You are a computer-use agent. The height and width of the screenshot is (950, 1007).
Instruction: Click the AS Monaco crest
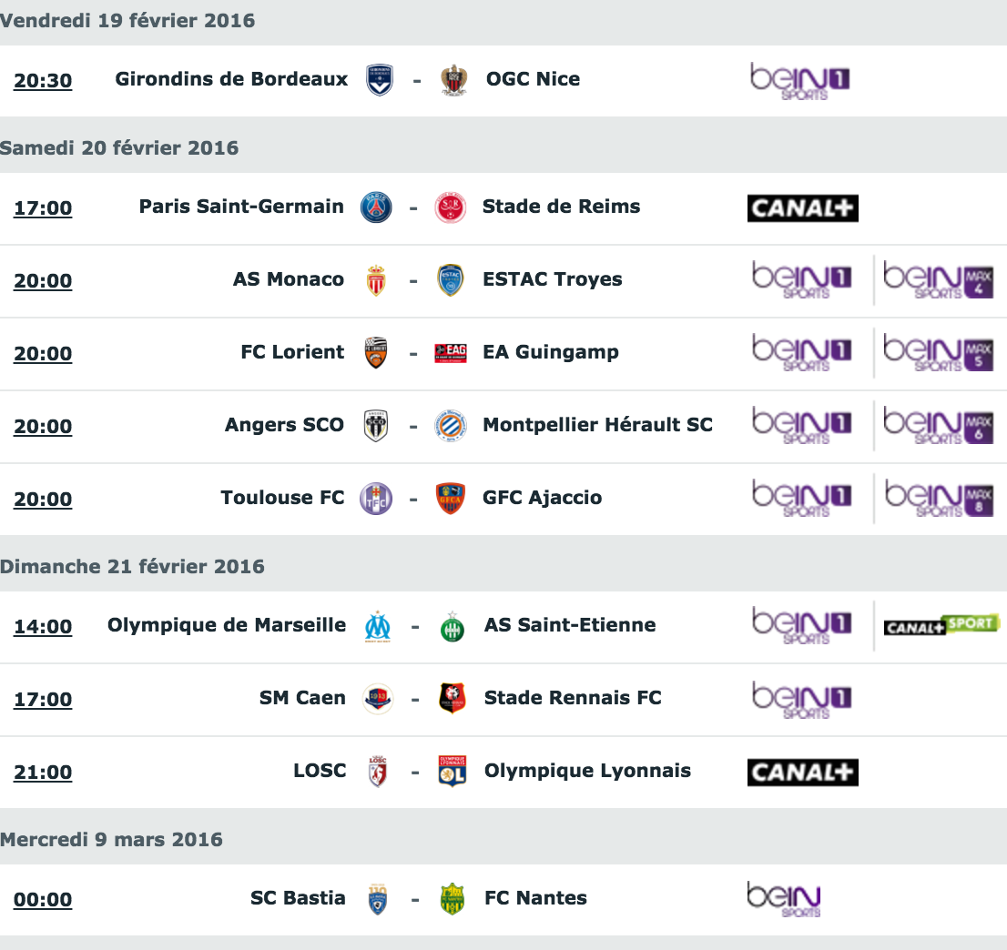(376, 280)
